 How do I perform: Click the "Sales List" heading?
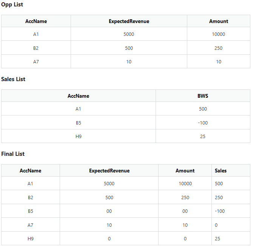(x=13, y=79)
